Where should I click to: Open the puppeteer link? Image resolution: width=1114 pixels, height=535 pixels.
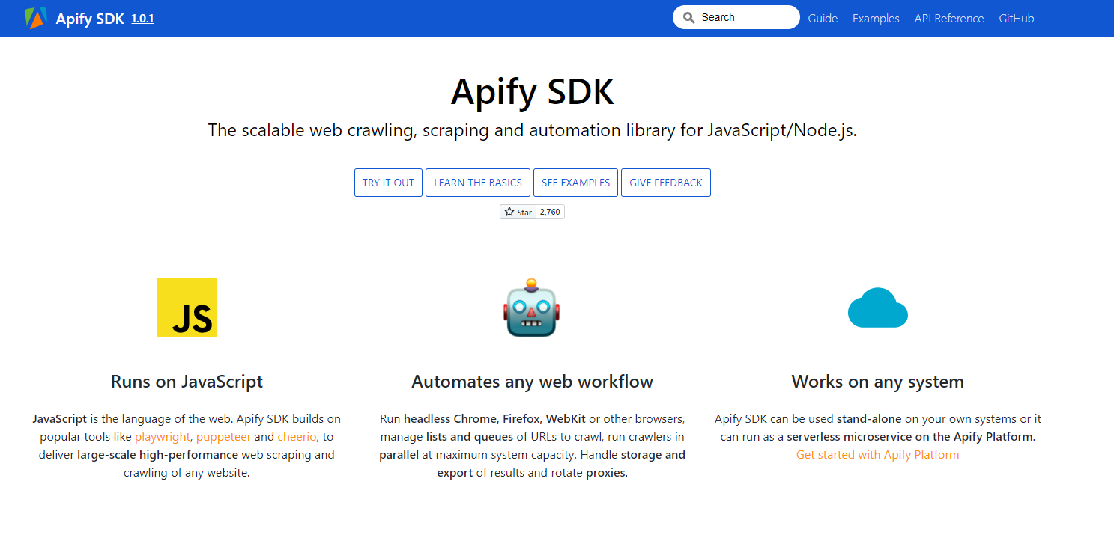pos(223,436)
